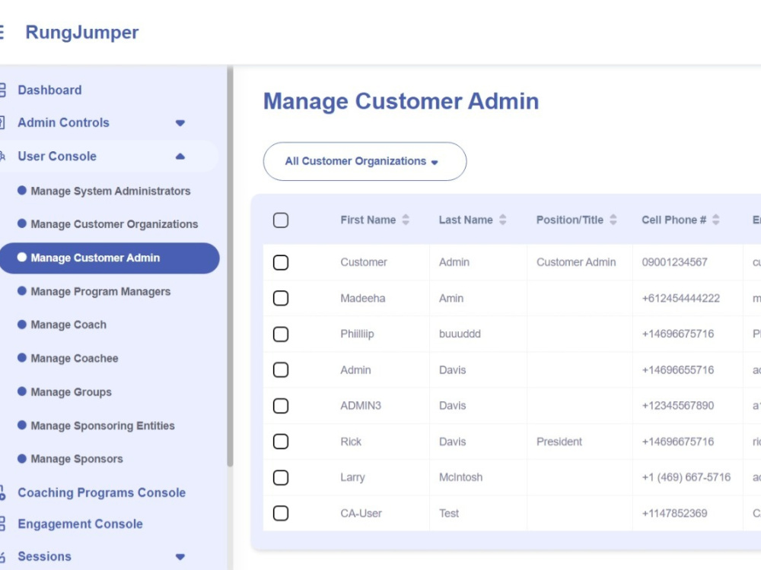Tick checkbox for Rick Davis row
761x570 pixels.
pos(281,442)
